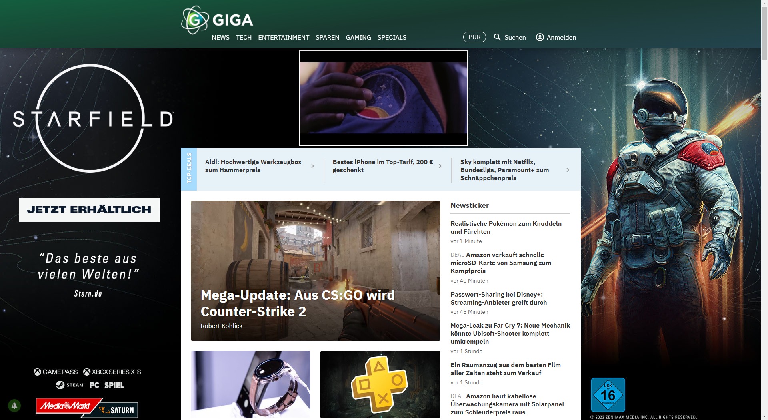Expand the Sky Netflix deal chevron

[568, 170]
